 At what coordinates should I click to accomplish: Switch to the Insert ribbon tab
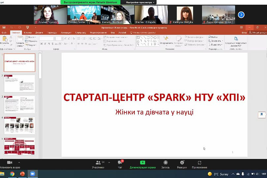point(28,33)
